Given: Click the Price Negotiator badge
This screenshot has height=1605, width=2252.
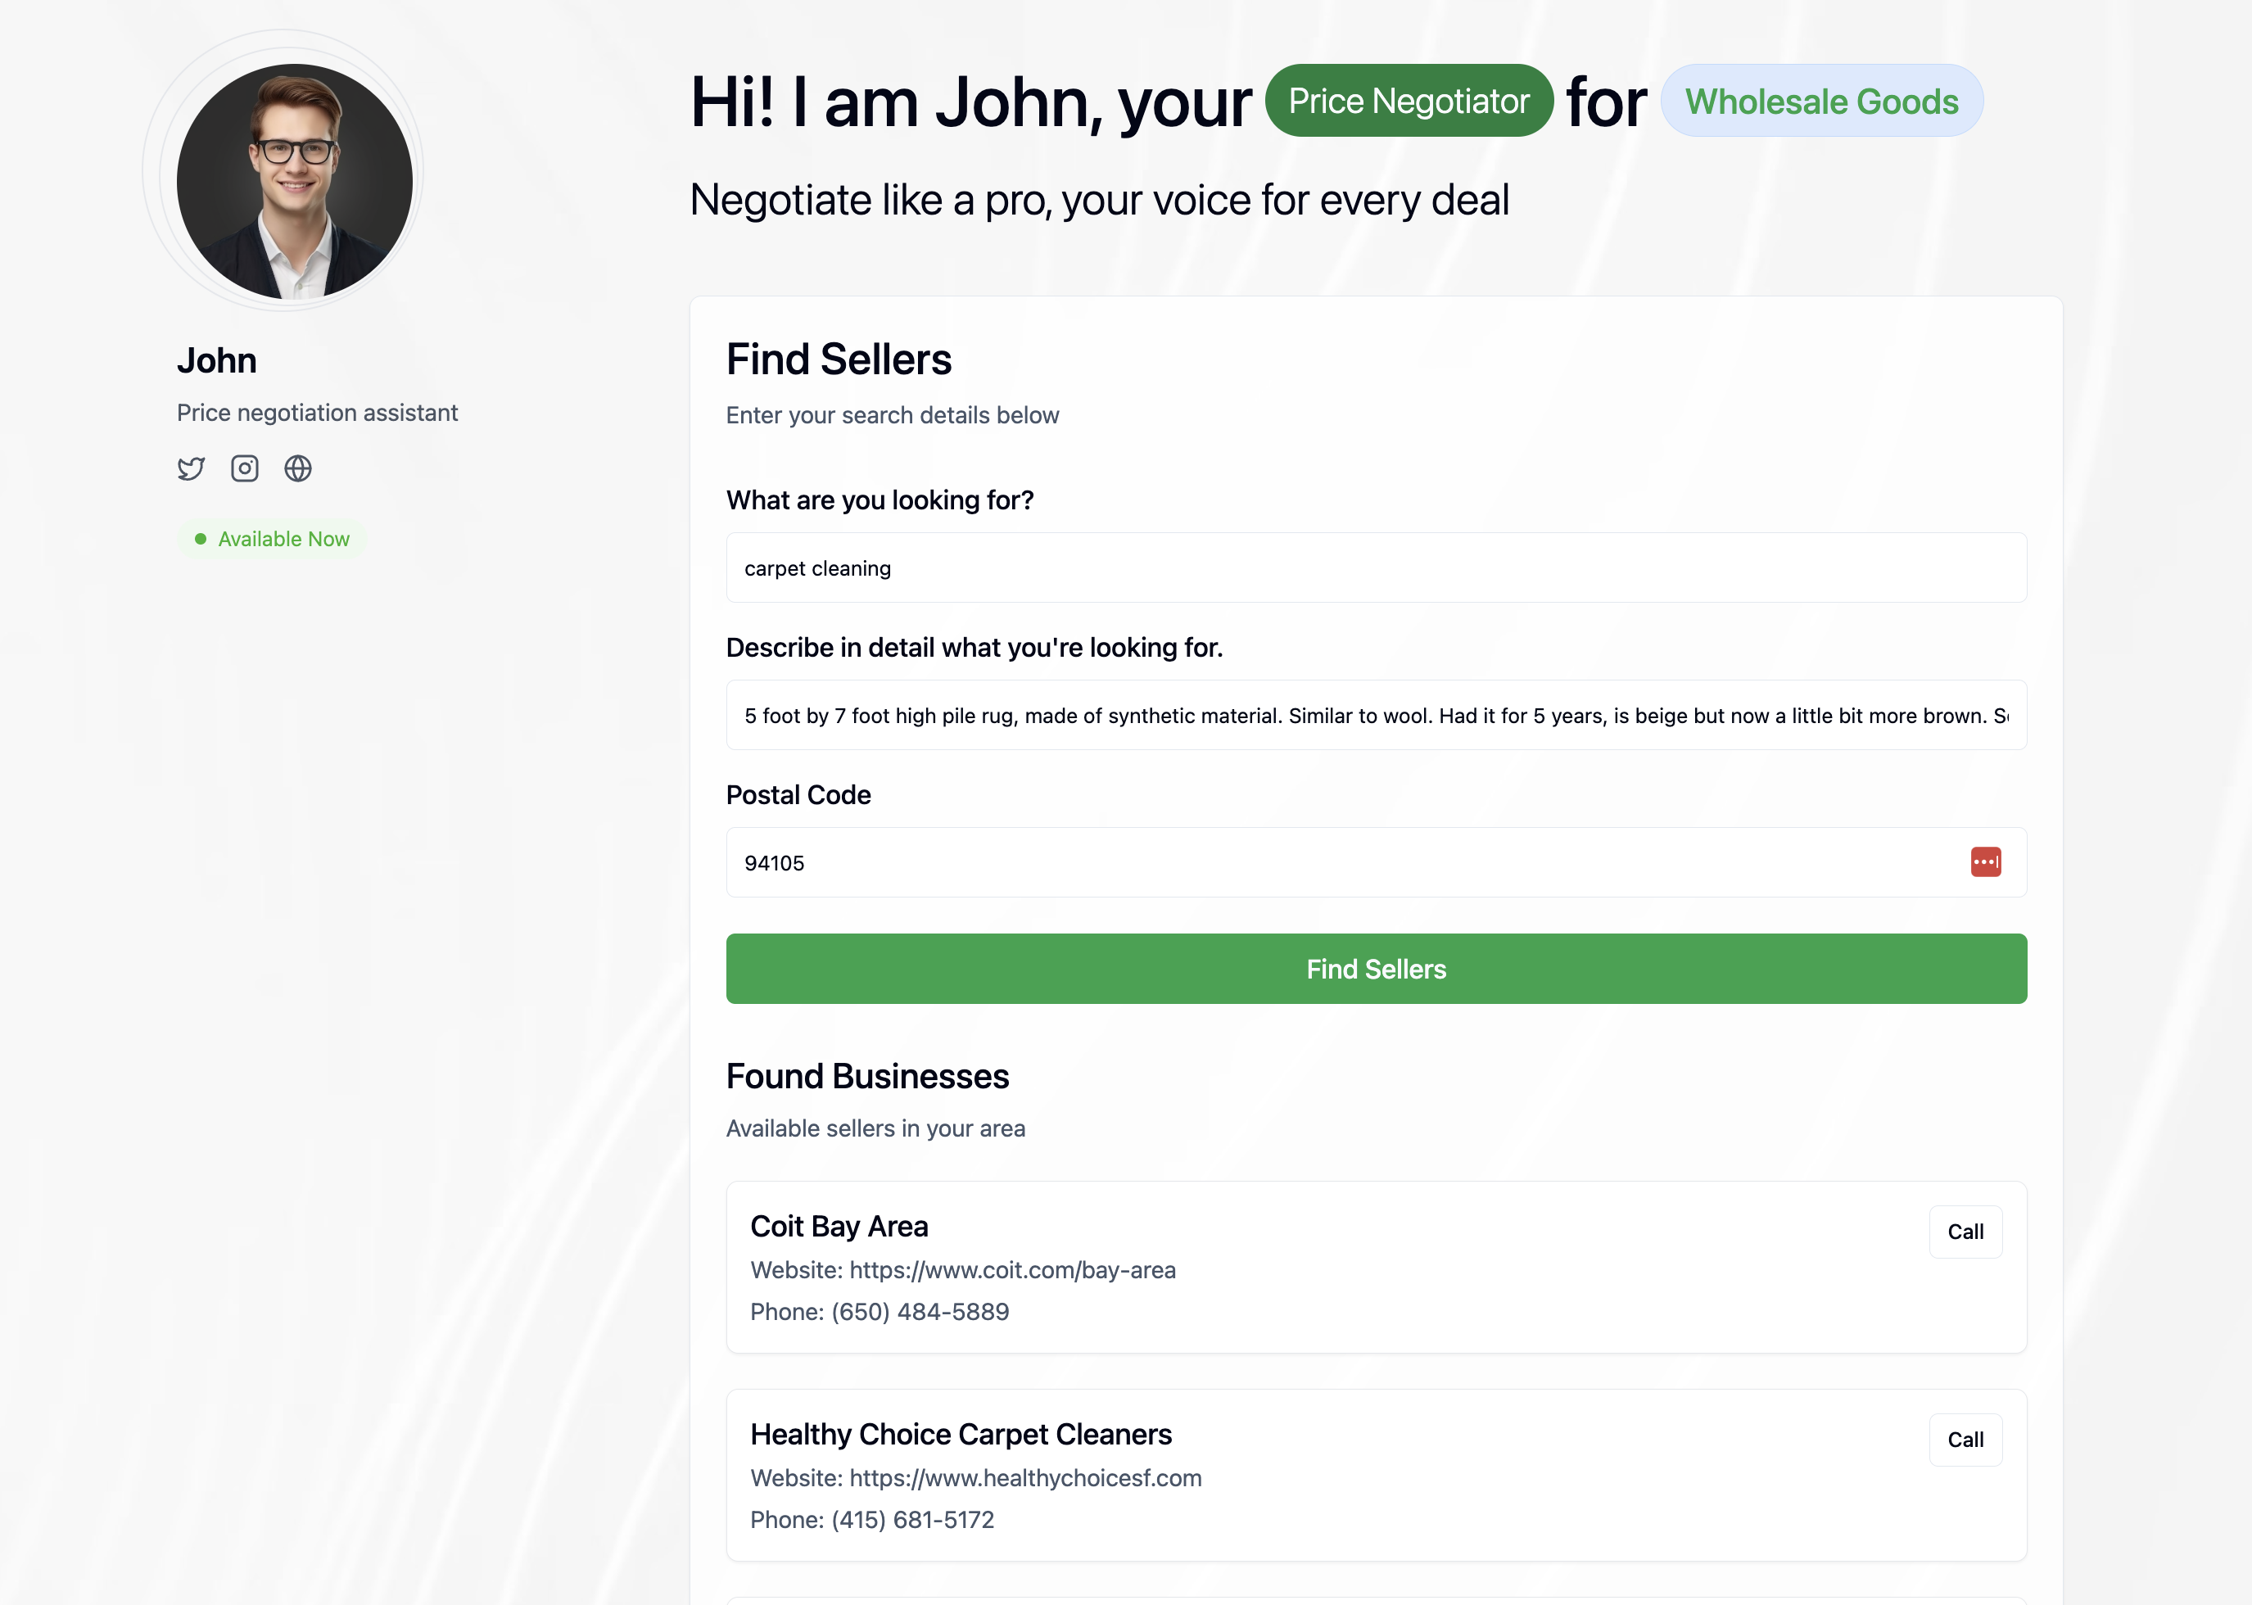Looking at the screenshot, I should click(x=1409, y=101).
